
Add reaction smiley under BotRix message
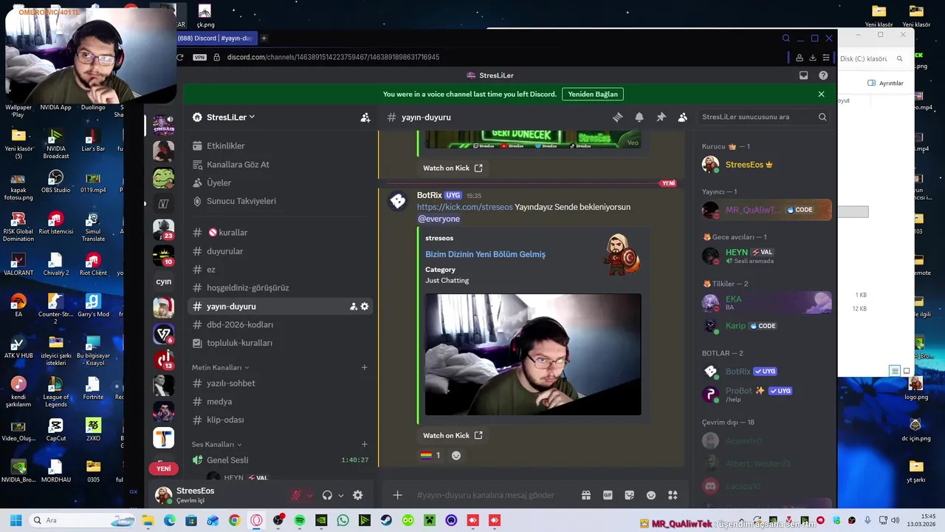pos(456,455)
